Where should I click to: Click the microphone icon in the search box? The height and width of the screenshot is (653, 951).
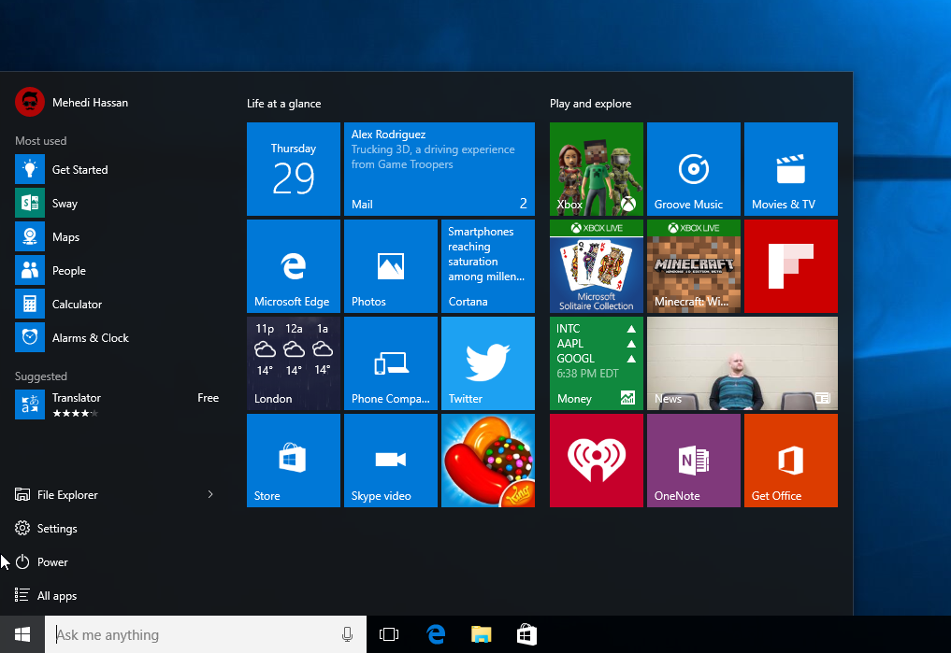tap(348, 634)
